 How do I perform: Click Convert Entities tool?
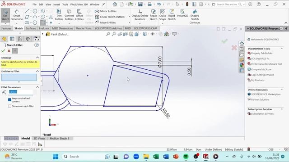[x=69, y=15]
